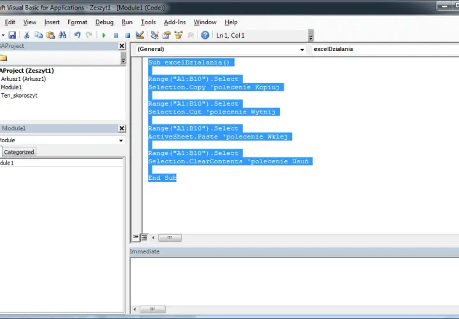Switch to Full Module View icon
Viewport: 459px width, 319px height.
(144, 237)
